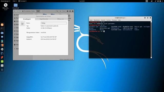Open the Datei menu in terminal
164x92 pixels.
pos(91,20)
